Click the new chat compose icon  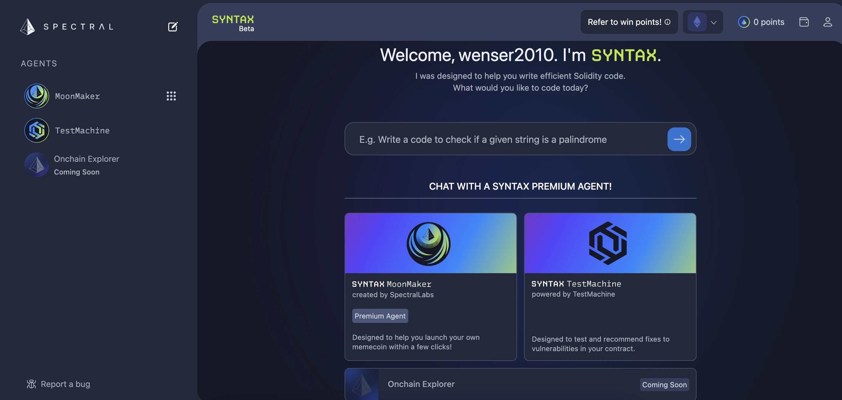click(x=173, y=26)
